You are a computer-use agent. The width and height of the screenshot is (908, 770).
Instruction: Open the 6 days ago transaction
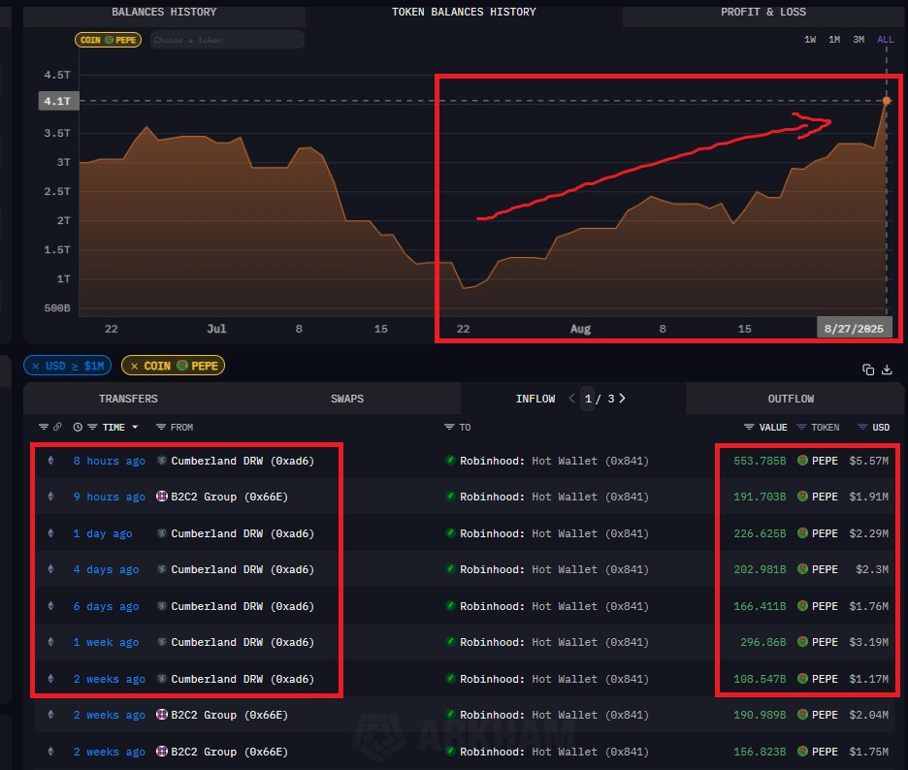point(106,607)
